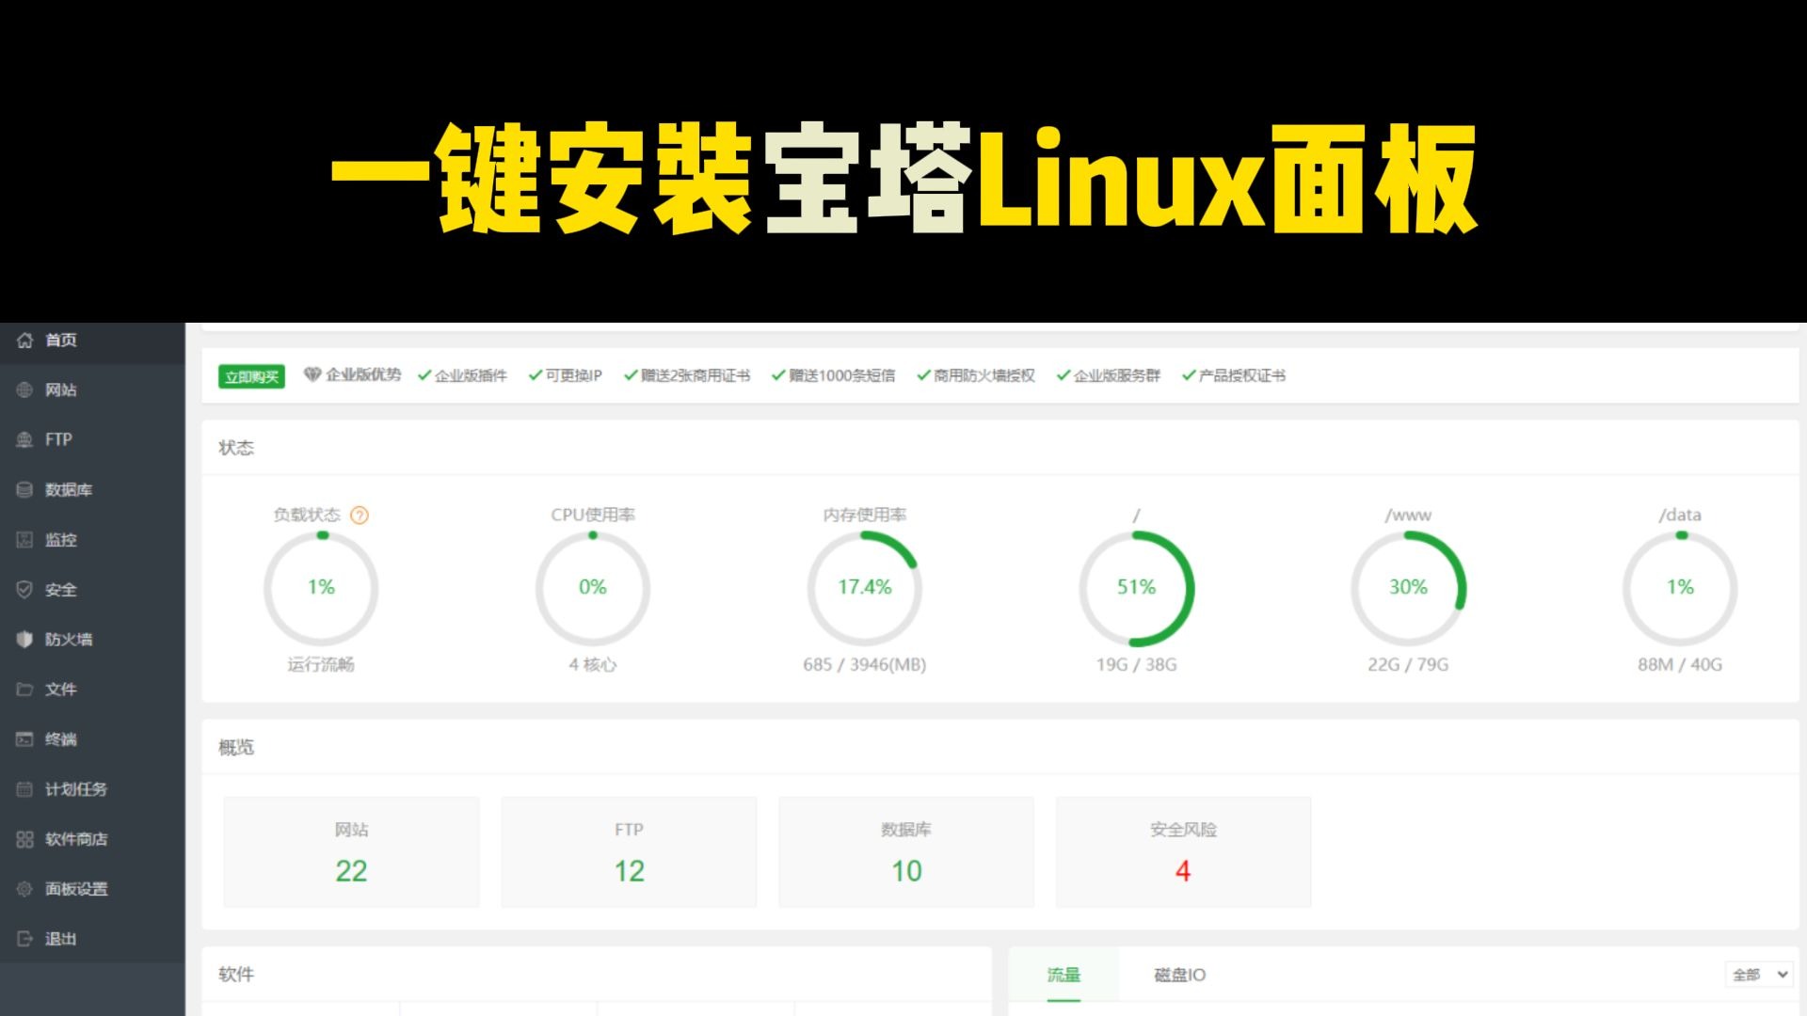
Task: Switch to the 磁盘IO tab
Action: [1178, 976]
